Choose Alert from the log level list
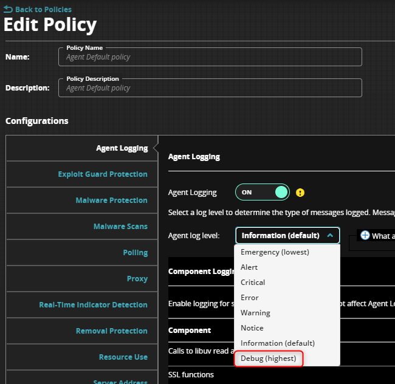Screen dimensions: 395x384 [x=249, y=267]
